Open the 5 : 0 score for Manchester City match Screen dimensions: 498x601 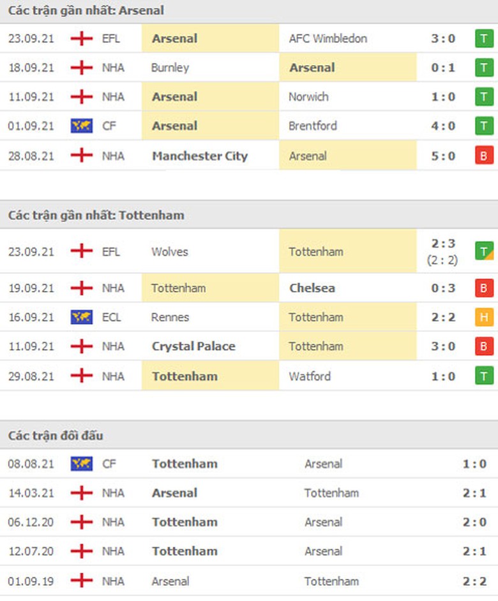(x=442, y=156)
